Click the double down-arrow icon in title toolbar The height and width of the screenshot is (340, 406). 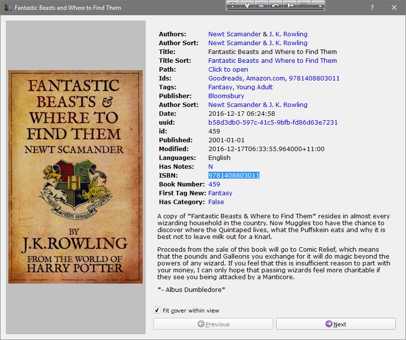(233, 5)
